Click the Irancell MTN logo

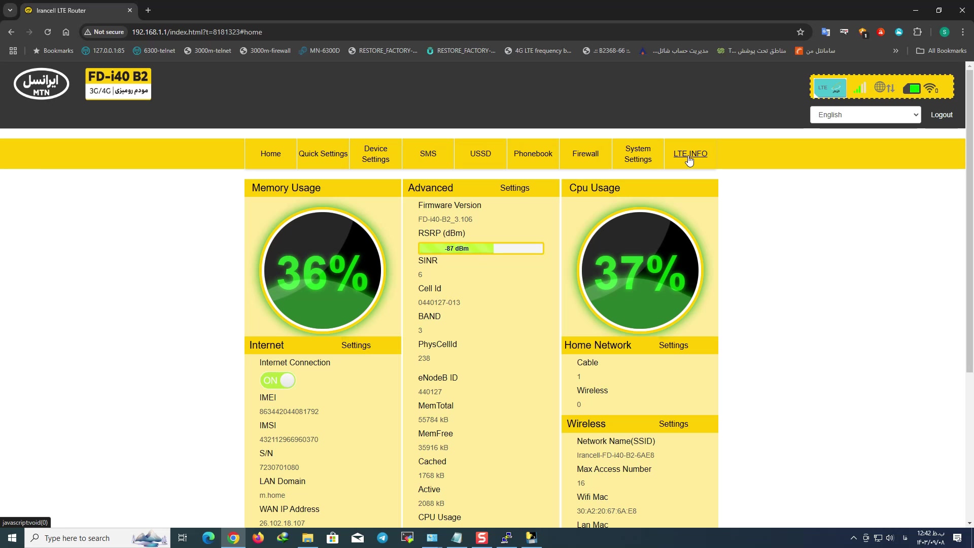pyautogui.click(x=42, y=84)
